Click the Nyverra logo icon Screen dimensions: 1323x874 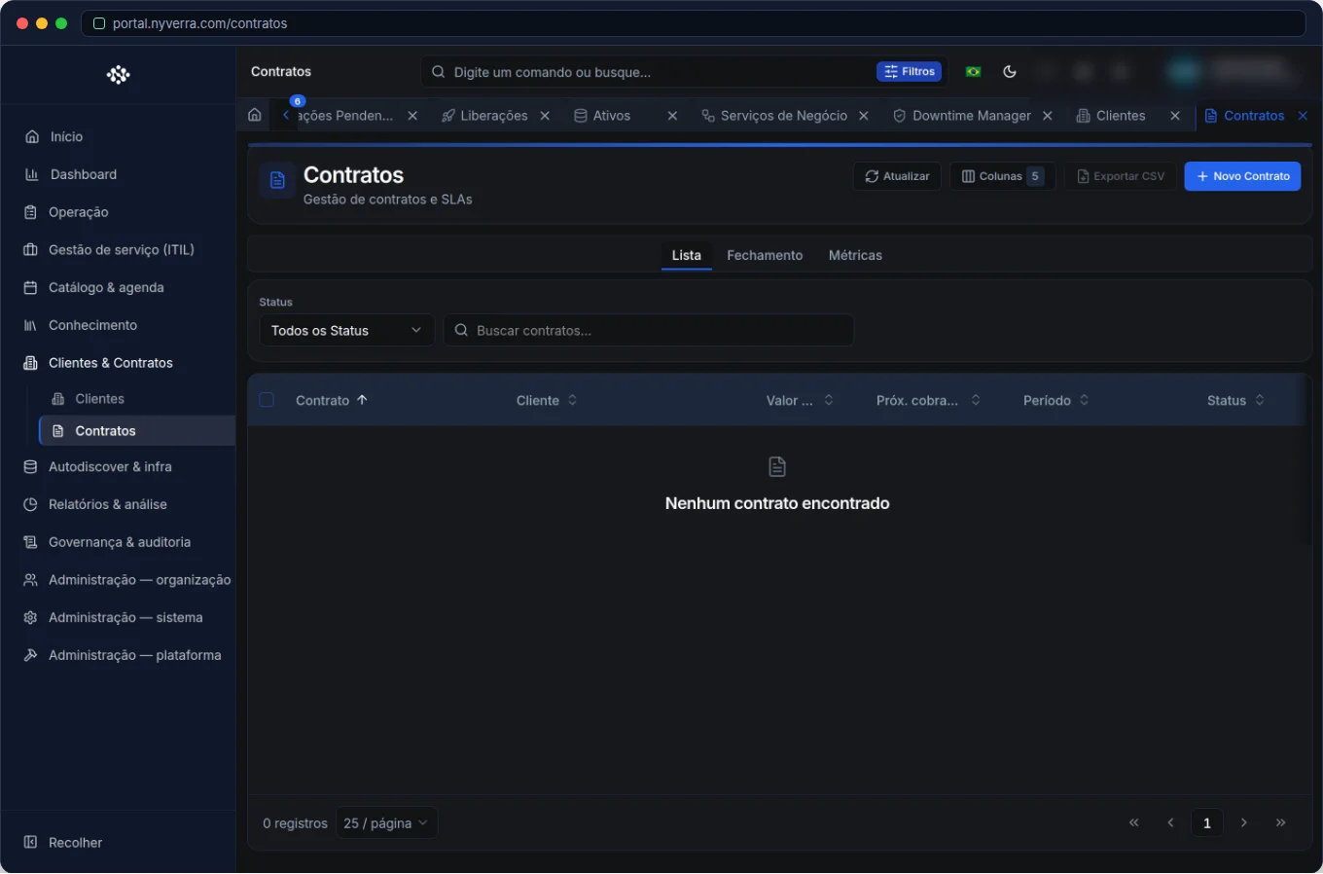(x=118, y=75)
